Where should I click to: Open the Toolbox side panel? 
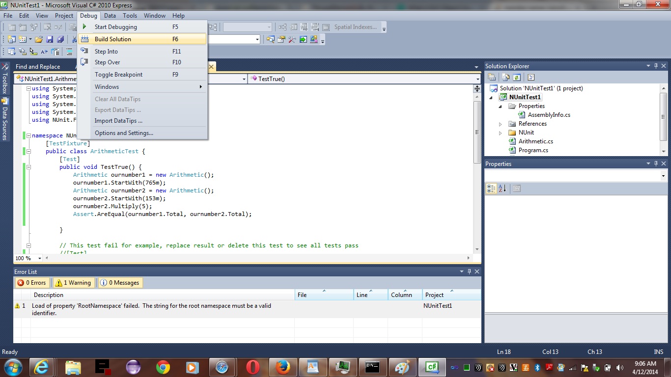coord(5,80)
